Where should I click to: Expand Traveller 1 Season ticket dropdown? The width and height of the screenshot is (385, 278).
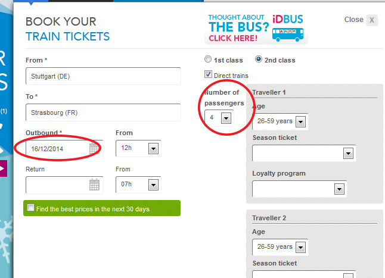tap(304, 153)
